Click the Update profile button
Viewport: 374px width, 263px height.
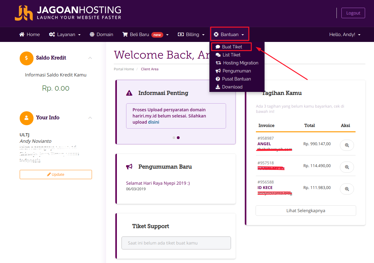(56, 175)
